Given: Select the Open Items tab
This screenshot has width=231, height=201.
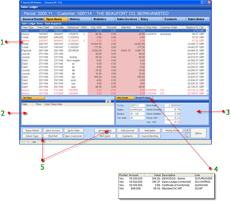Looking at the screenshot, I should [x=56, y=19].
